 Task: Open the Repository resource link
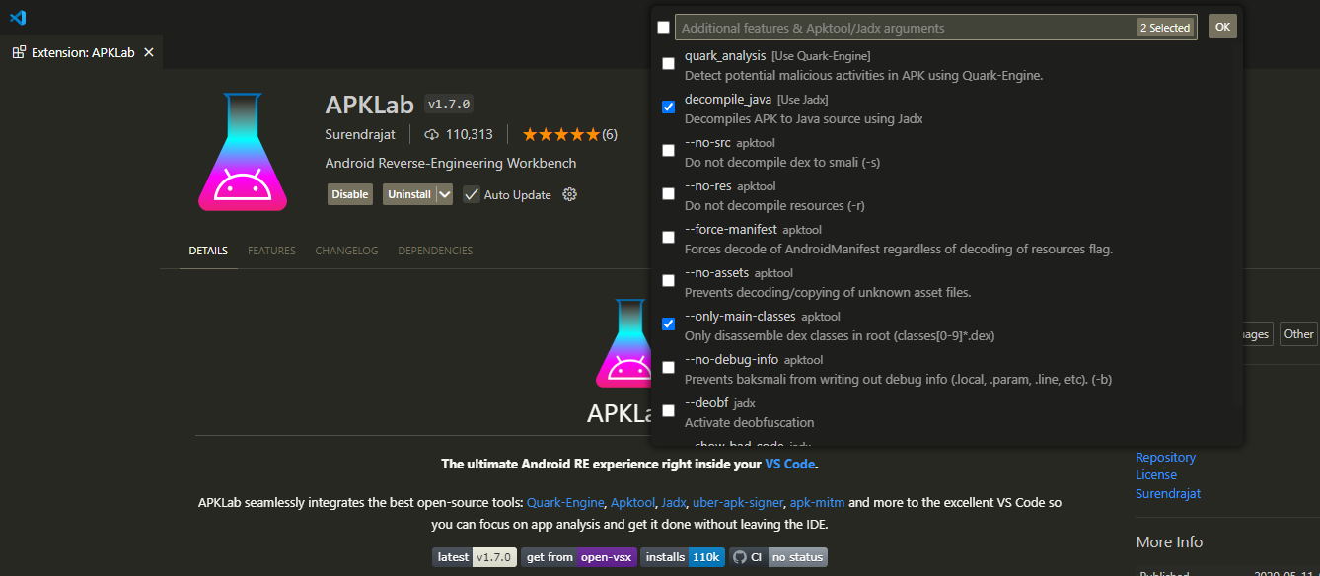click(1165, 457)
